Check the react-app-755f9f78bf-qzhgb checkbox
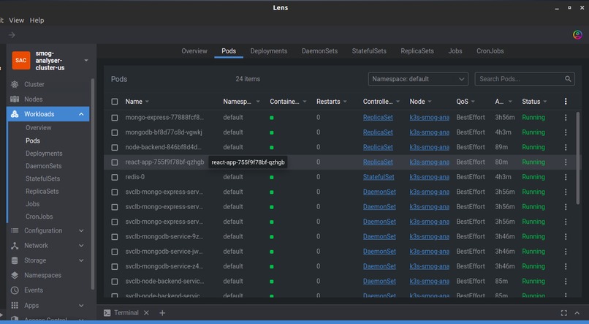Image resolution: width=589 pixels, height=324 pixels. click(115, 162)
